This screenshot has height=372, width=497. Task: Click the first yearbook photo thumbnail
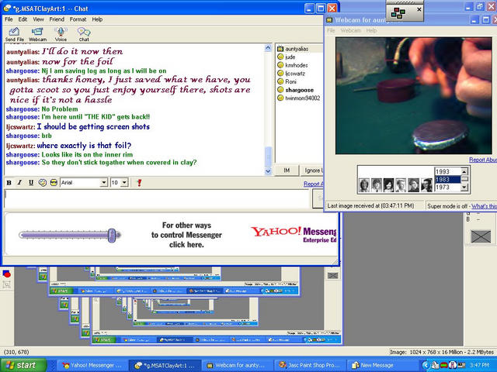pyautogui.click(x=364, y=185)
